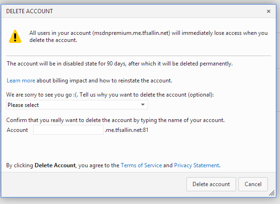The image size is (280, 204).
Task: Click the resize grip in dialog corner
Action: click(272, 193)
